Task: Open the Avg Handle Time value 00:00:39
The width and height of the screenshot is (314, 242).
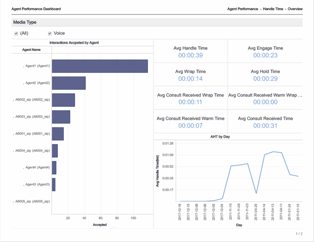Action: [x=190, y=56]
